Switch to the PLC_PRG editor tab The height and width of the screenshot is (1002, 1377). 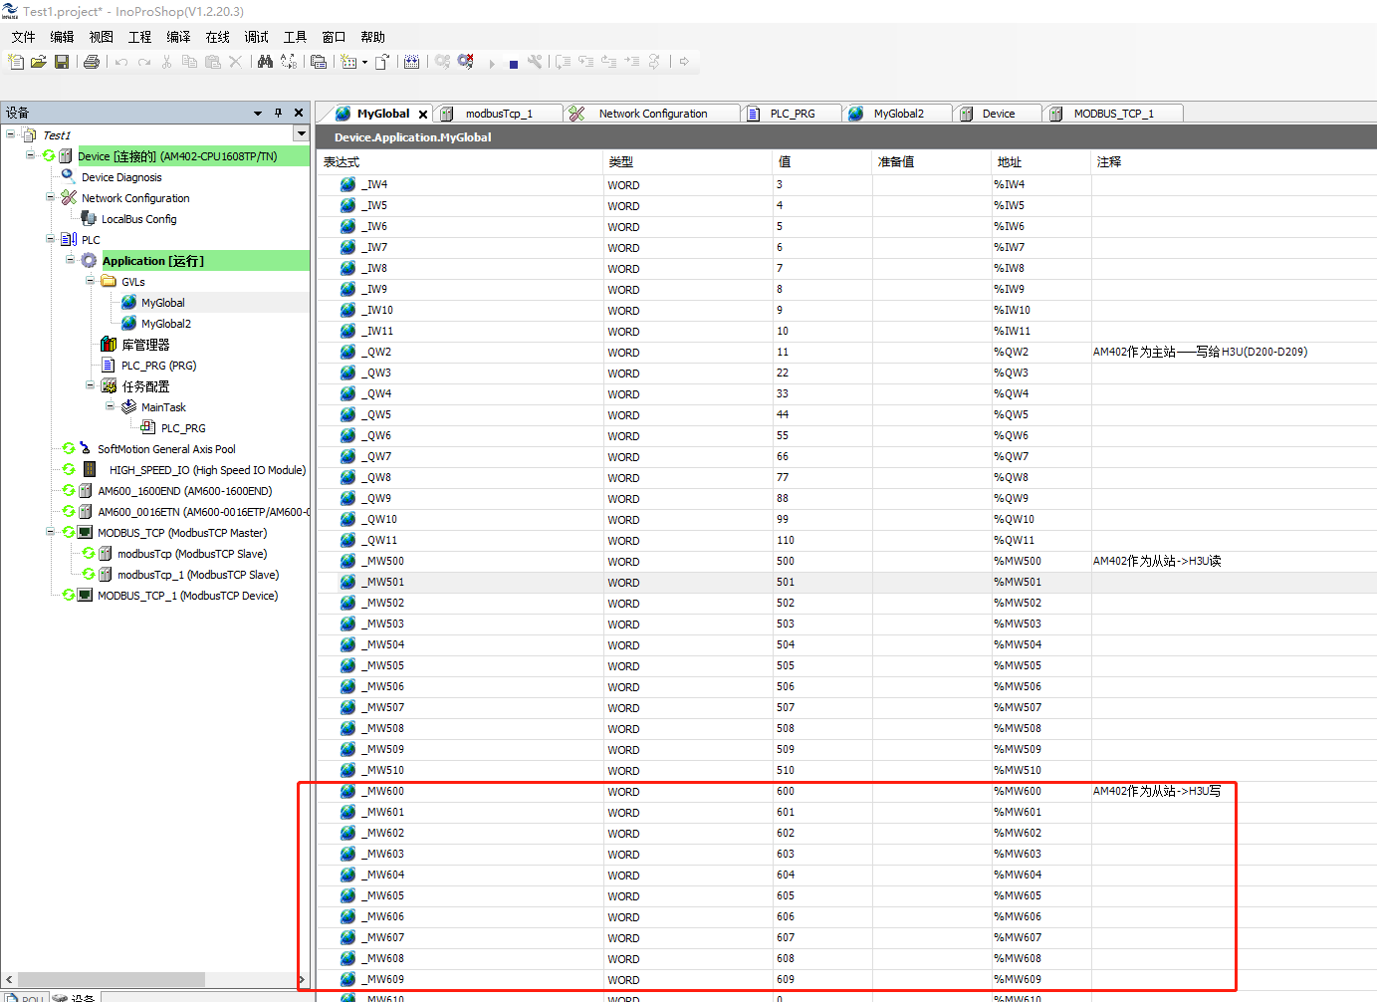click(x=793, y=114)
